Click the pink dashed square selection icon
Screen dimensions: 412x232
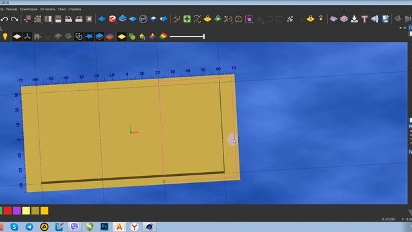pos(249,19)
